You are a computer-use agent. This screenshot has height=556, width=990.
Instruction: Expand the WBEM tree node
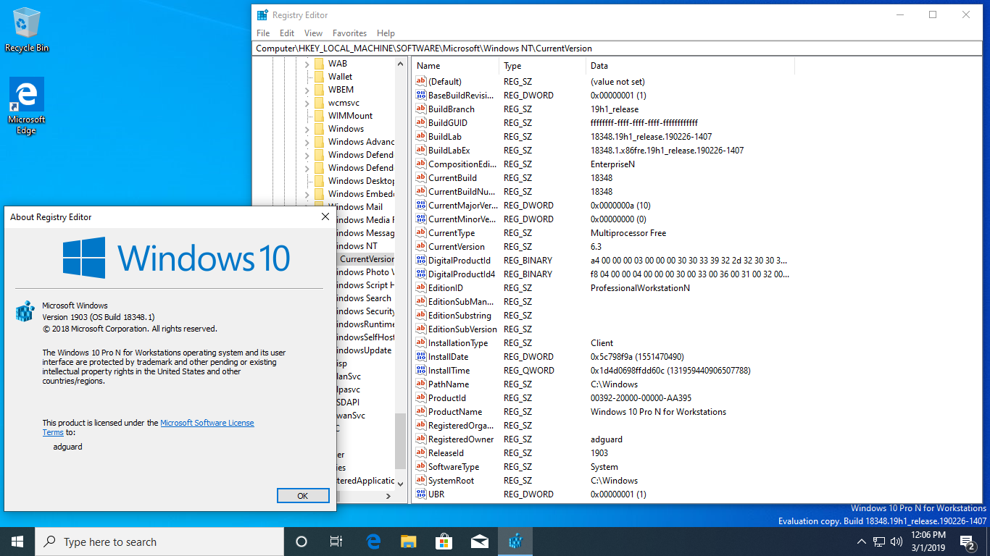point(307,90)
